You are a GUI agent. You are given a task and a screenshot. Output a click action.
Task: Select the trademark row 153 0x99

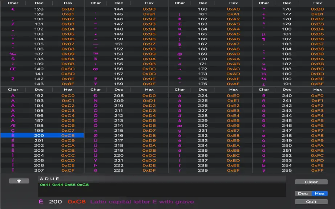126,54
